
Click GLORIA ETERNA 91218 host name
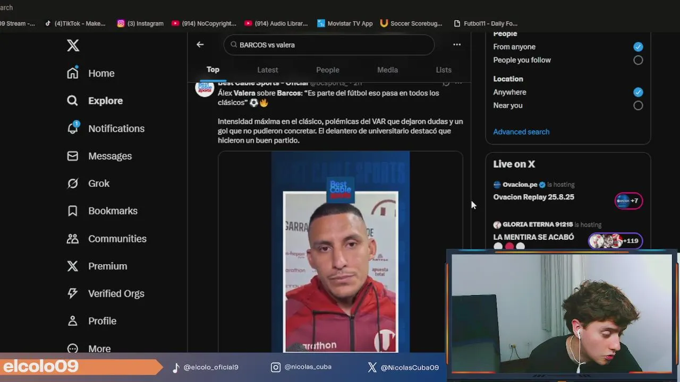click(538, 224)
